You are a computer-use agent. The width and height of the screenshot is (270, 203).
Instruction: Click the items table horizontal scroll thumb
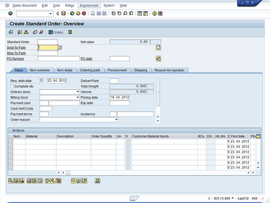point(68,173)
